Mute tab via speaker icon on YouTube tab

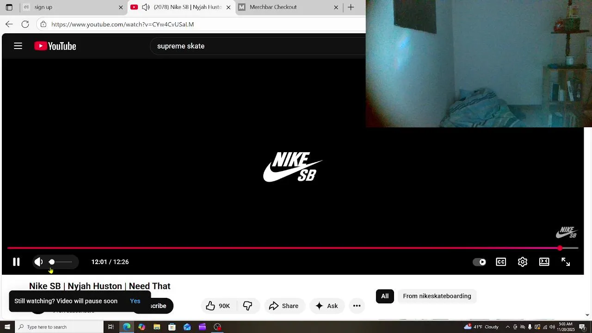(x=146, y=7)
